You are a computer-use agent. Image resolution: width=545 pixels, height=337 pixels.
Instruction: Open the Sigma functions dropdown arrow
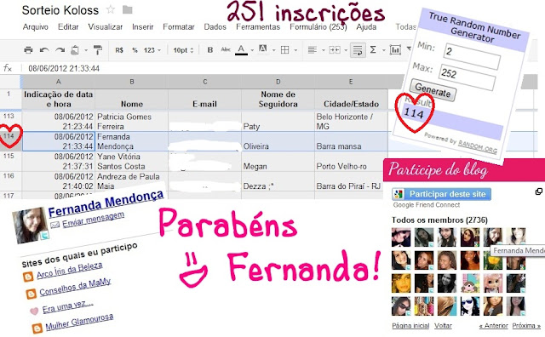coord(383,50)
